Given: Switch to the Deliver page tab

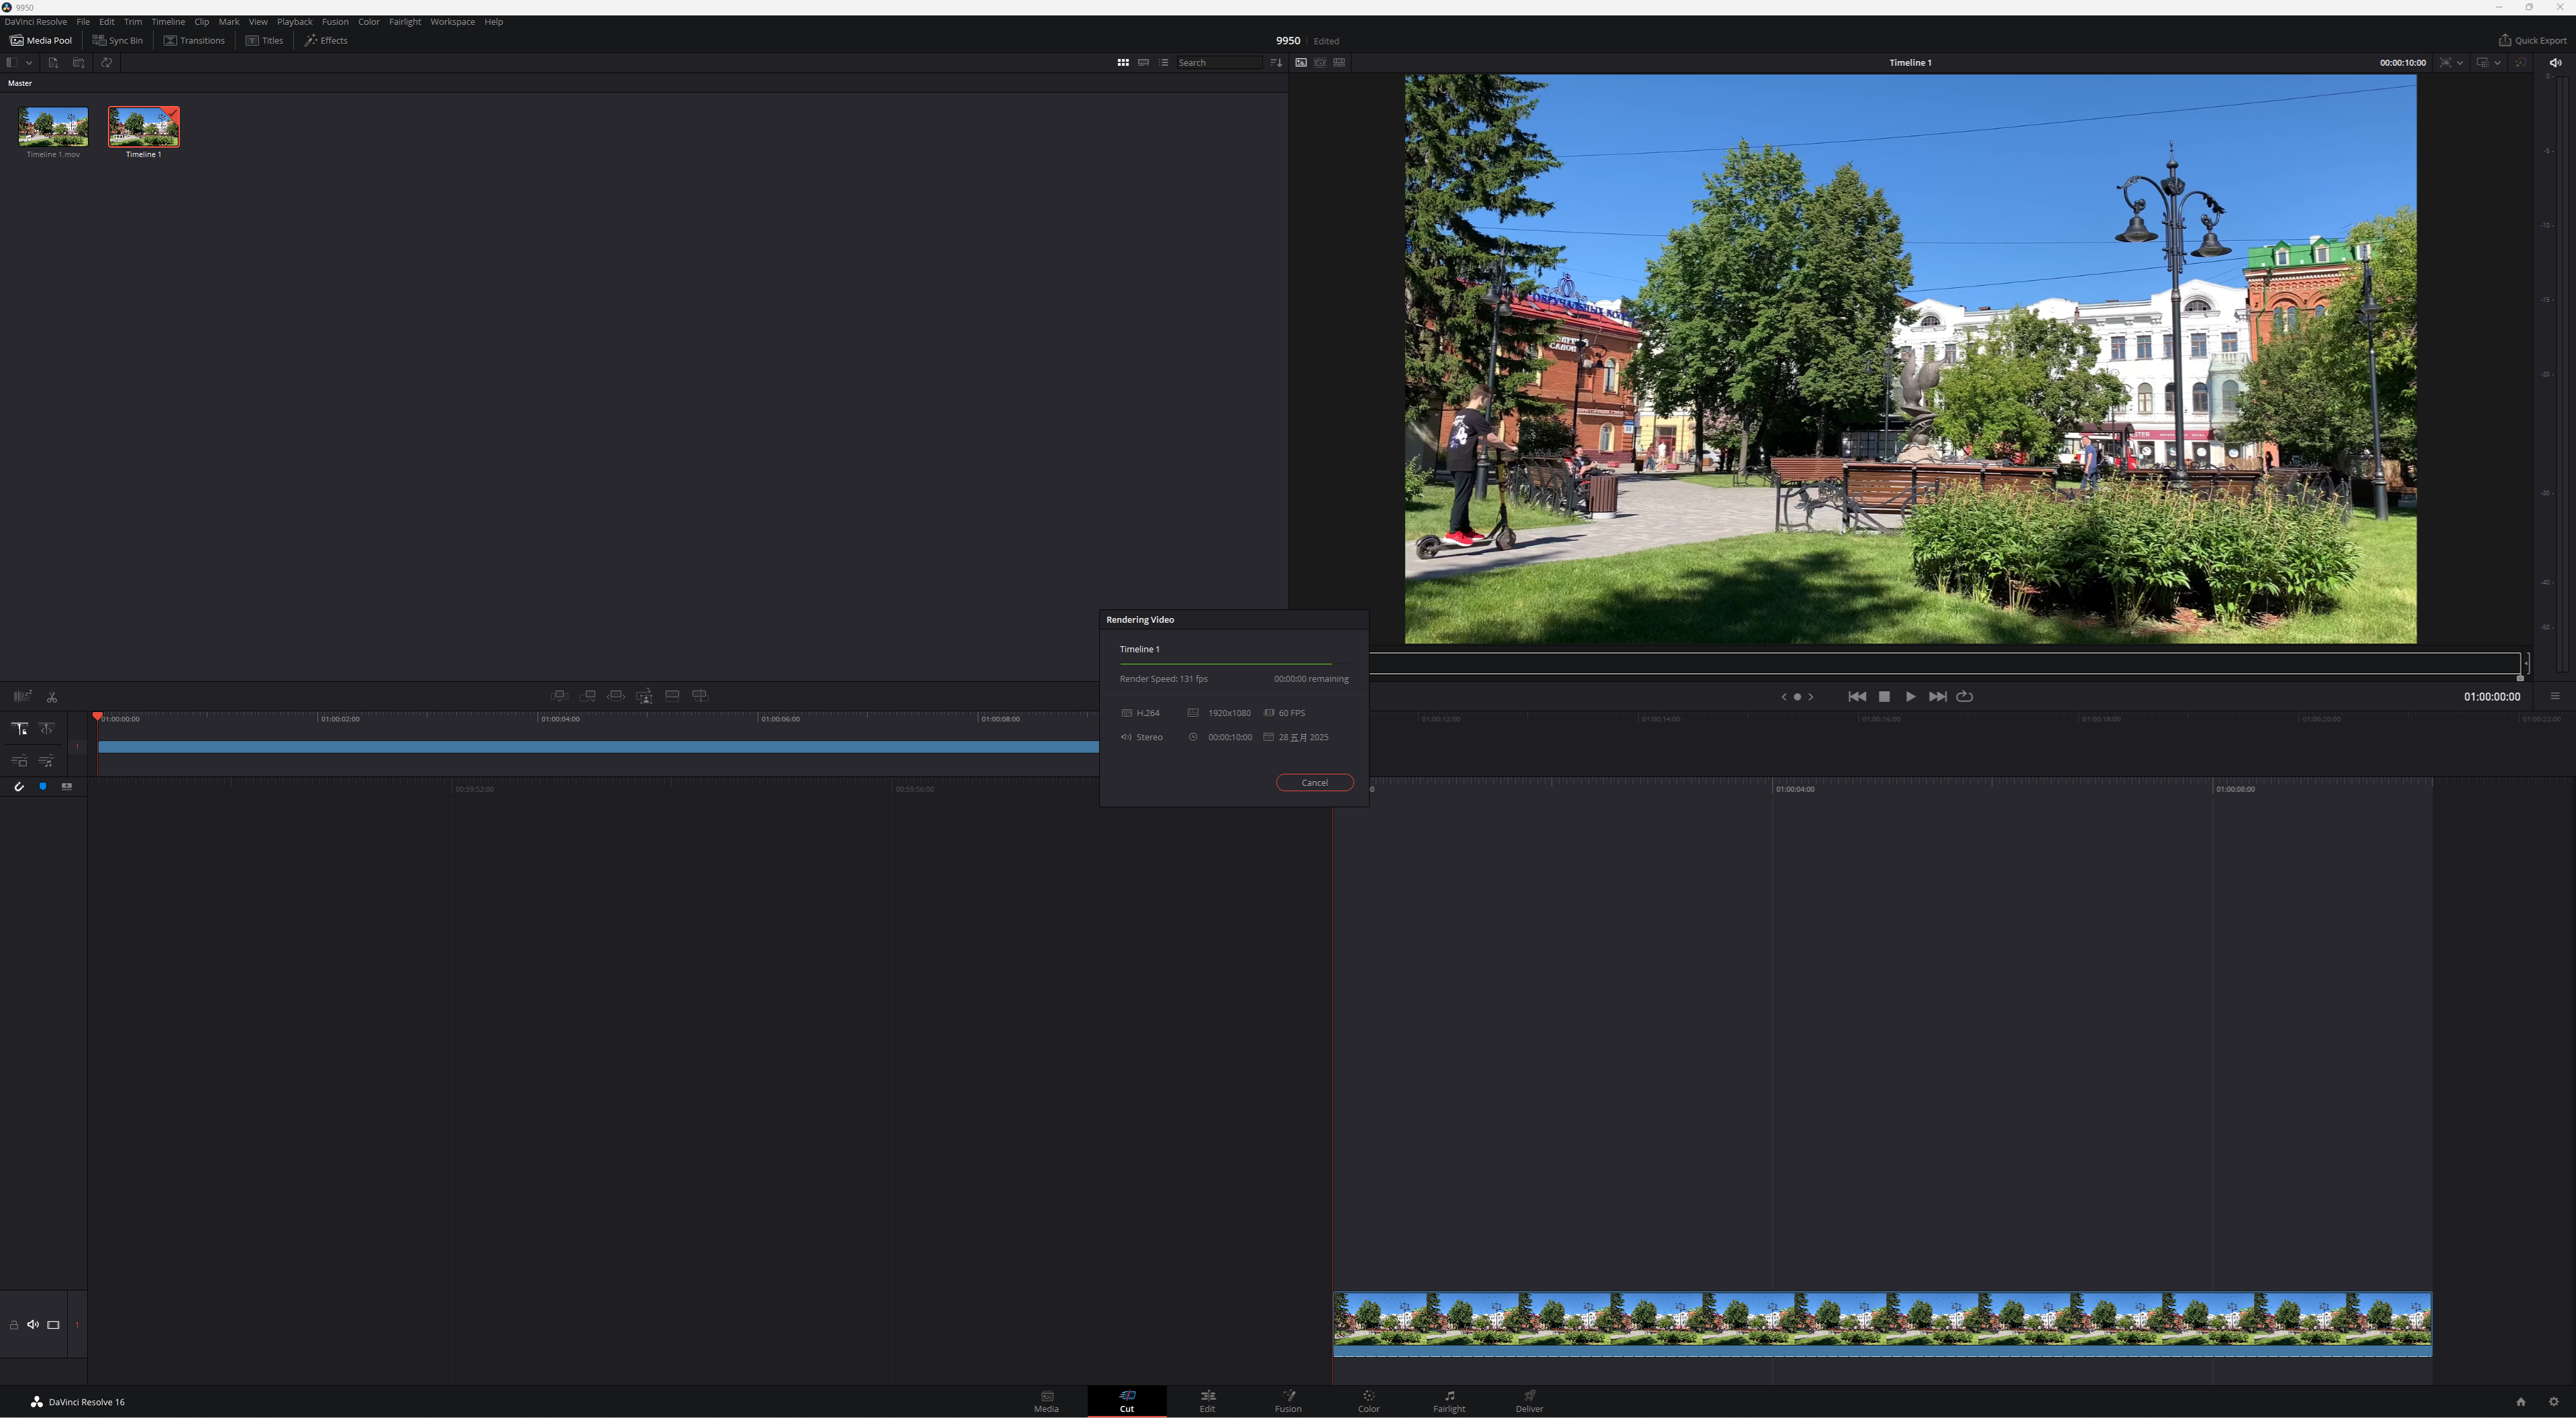Looking at the screenshot, I should tap(1529, 1401).
